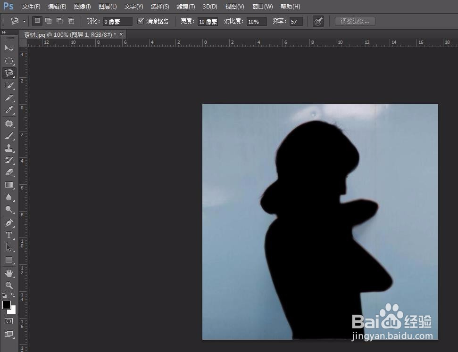
Task: Choose Subtract from Selection mode
Action: [x=59, y=21]
